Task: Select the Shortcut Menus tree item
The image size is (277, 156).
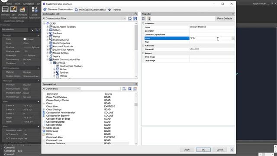Action: pos(61,40)
